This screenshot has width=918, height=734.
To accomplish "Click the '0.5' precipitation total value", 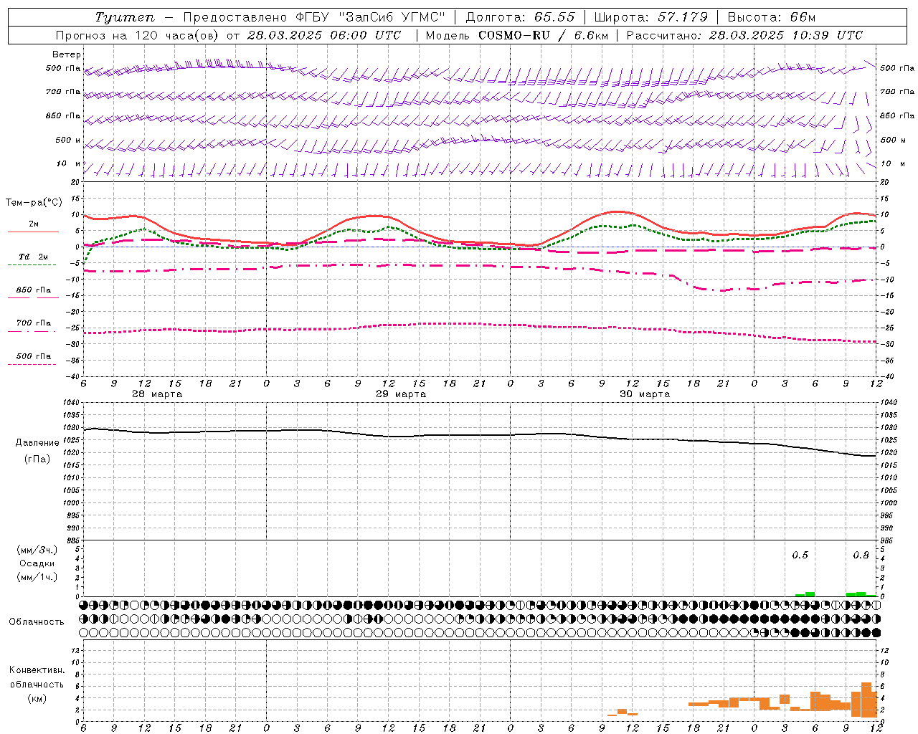I will pyautogui.click(x=800, y=555).
